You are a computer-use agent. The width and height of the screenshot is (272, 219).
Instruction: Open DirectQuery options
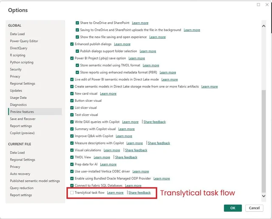pos(19,48)
